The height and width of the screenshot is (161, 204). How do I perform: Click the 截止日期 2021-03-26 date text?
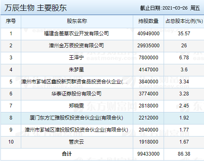[170, 8]
